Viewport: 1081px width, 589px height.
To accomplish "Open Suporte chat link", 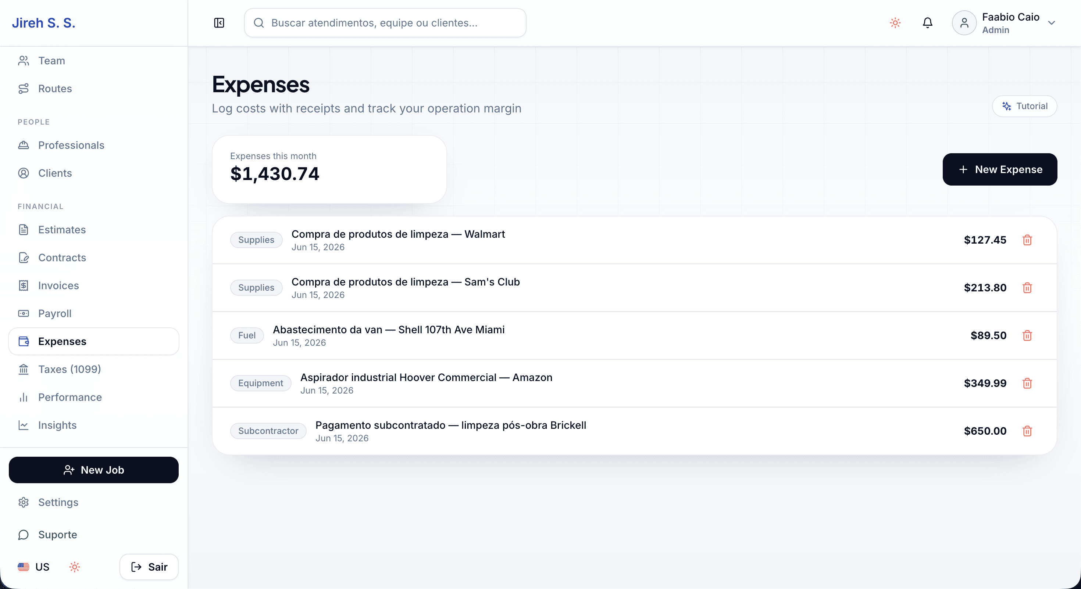I will [x=94, y=535].
